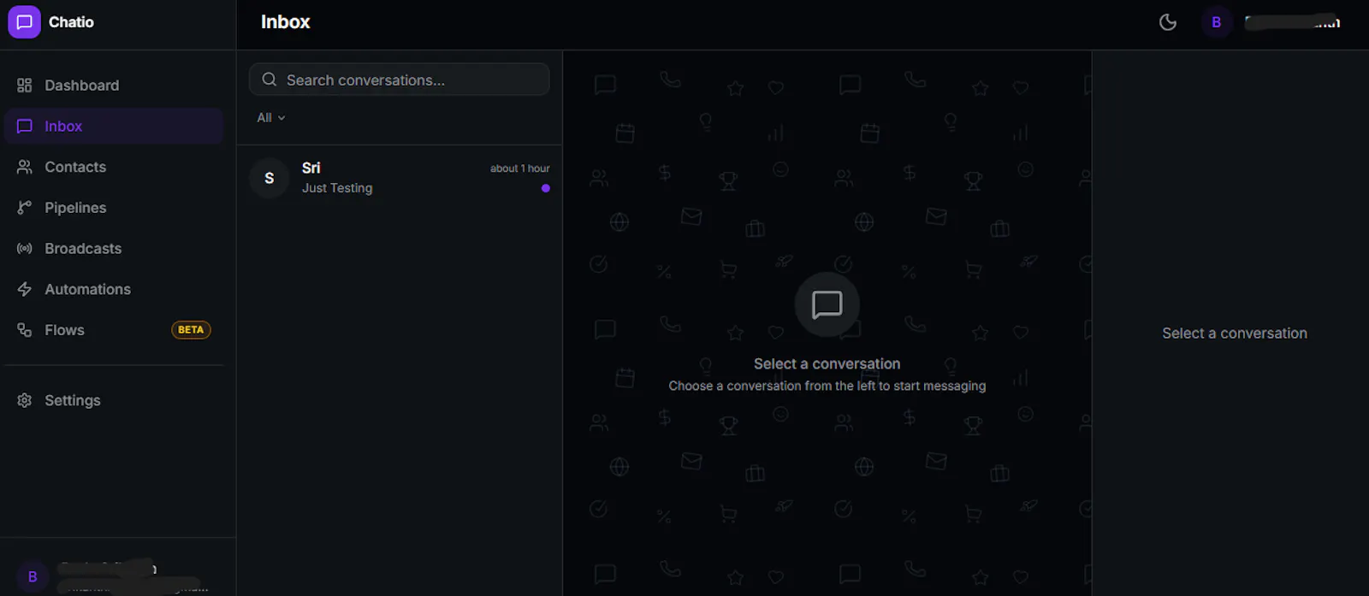Open the All filter dropdown
This screenshot has width=1369, height=596.
click(x=270, y=118)
